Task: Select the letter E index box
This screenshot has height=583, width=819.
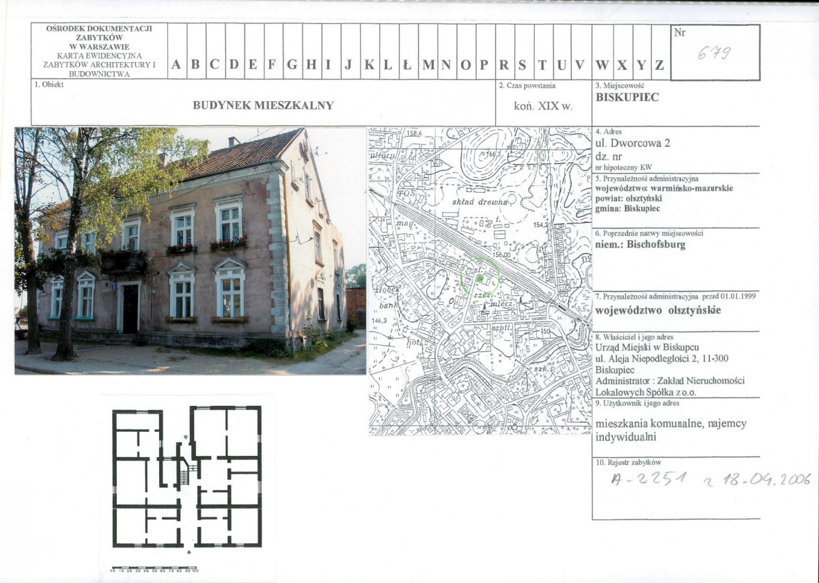Action: point(254,51)
